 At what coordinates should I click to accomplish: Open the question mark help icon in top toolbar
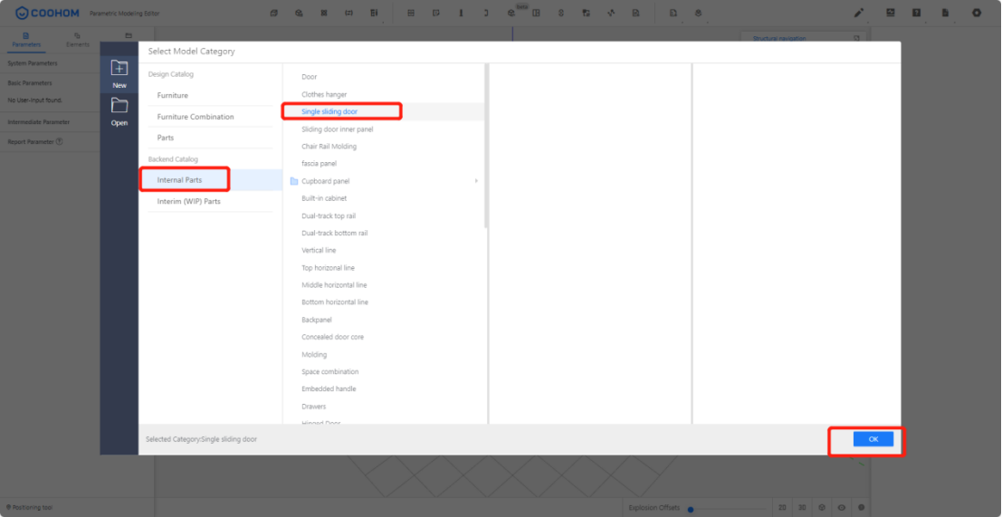(x=916, y=13)
